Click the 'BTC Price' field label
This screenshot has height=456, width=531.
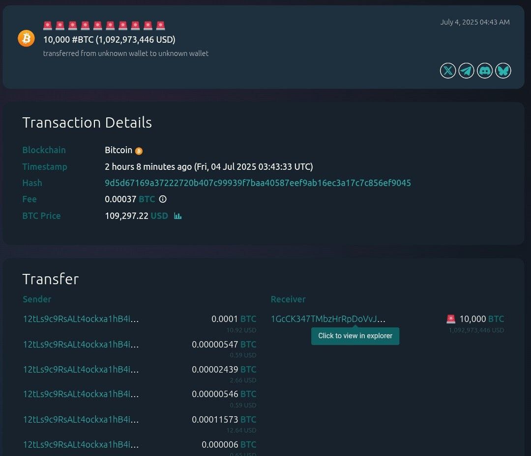41,215
